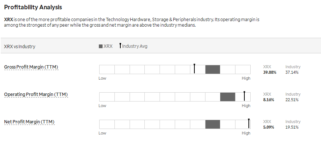Click the Industry Avg marker legend icon
The width and height of the screenshot is (321, 146).
click(120, 46)
